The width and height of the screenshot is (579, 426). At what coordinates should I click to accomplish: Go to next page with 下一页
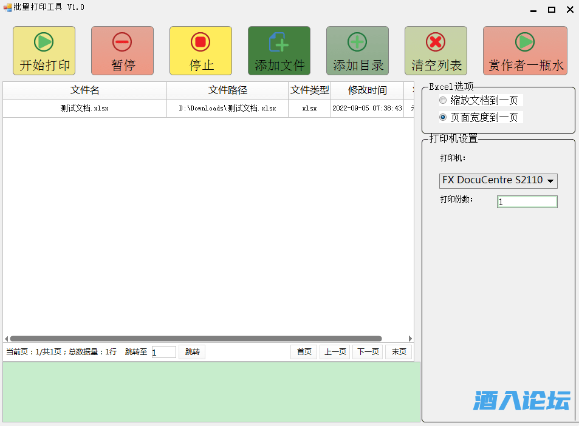click(x=368, y=352)
